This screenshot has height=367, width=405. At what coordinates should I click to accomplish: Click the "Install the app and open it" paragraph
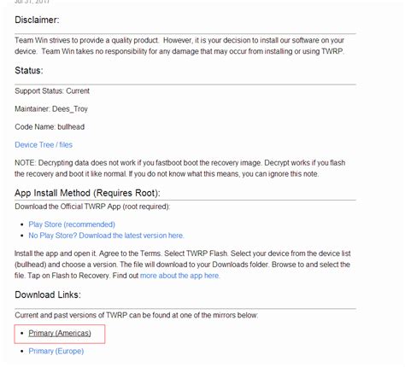click(x=182, y=265)
